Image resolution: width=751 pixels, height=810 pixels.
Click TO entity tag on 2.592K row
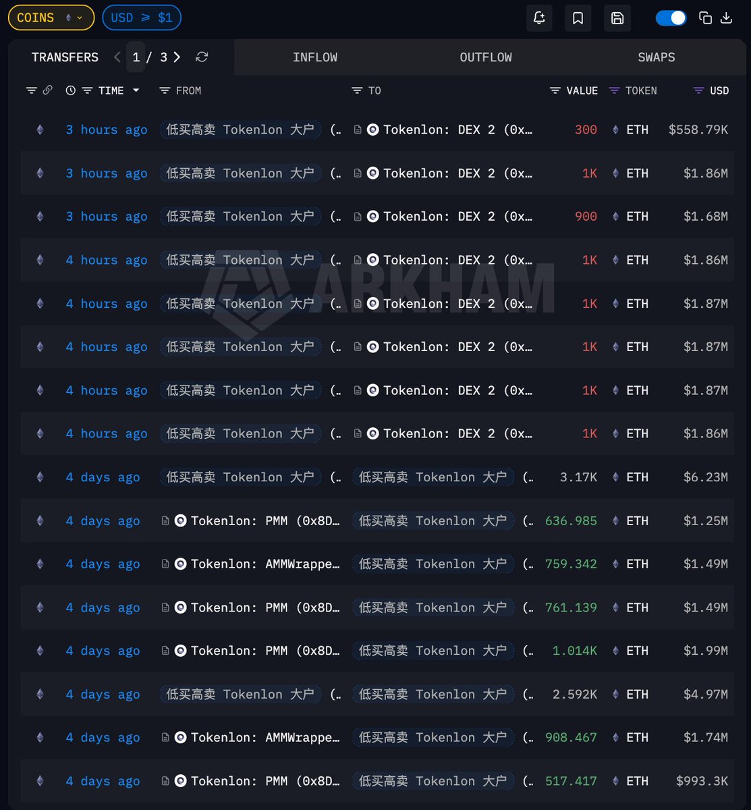pyautogui.click(x=433, y=695)
